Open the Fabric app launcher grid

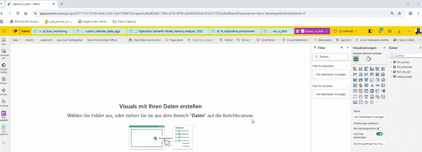4,31
